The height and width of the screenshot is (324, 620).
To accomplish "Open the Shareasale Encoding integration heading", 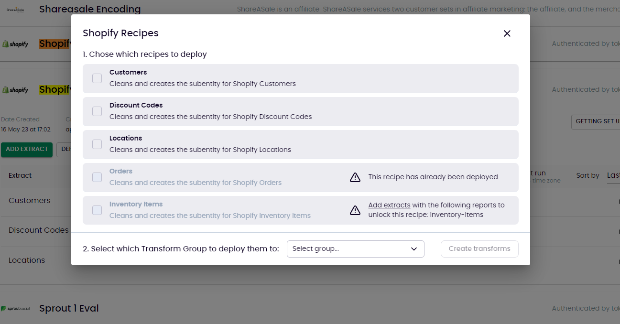I will pos(90,9).
